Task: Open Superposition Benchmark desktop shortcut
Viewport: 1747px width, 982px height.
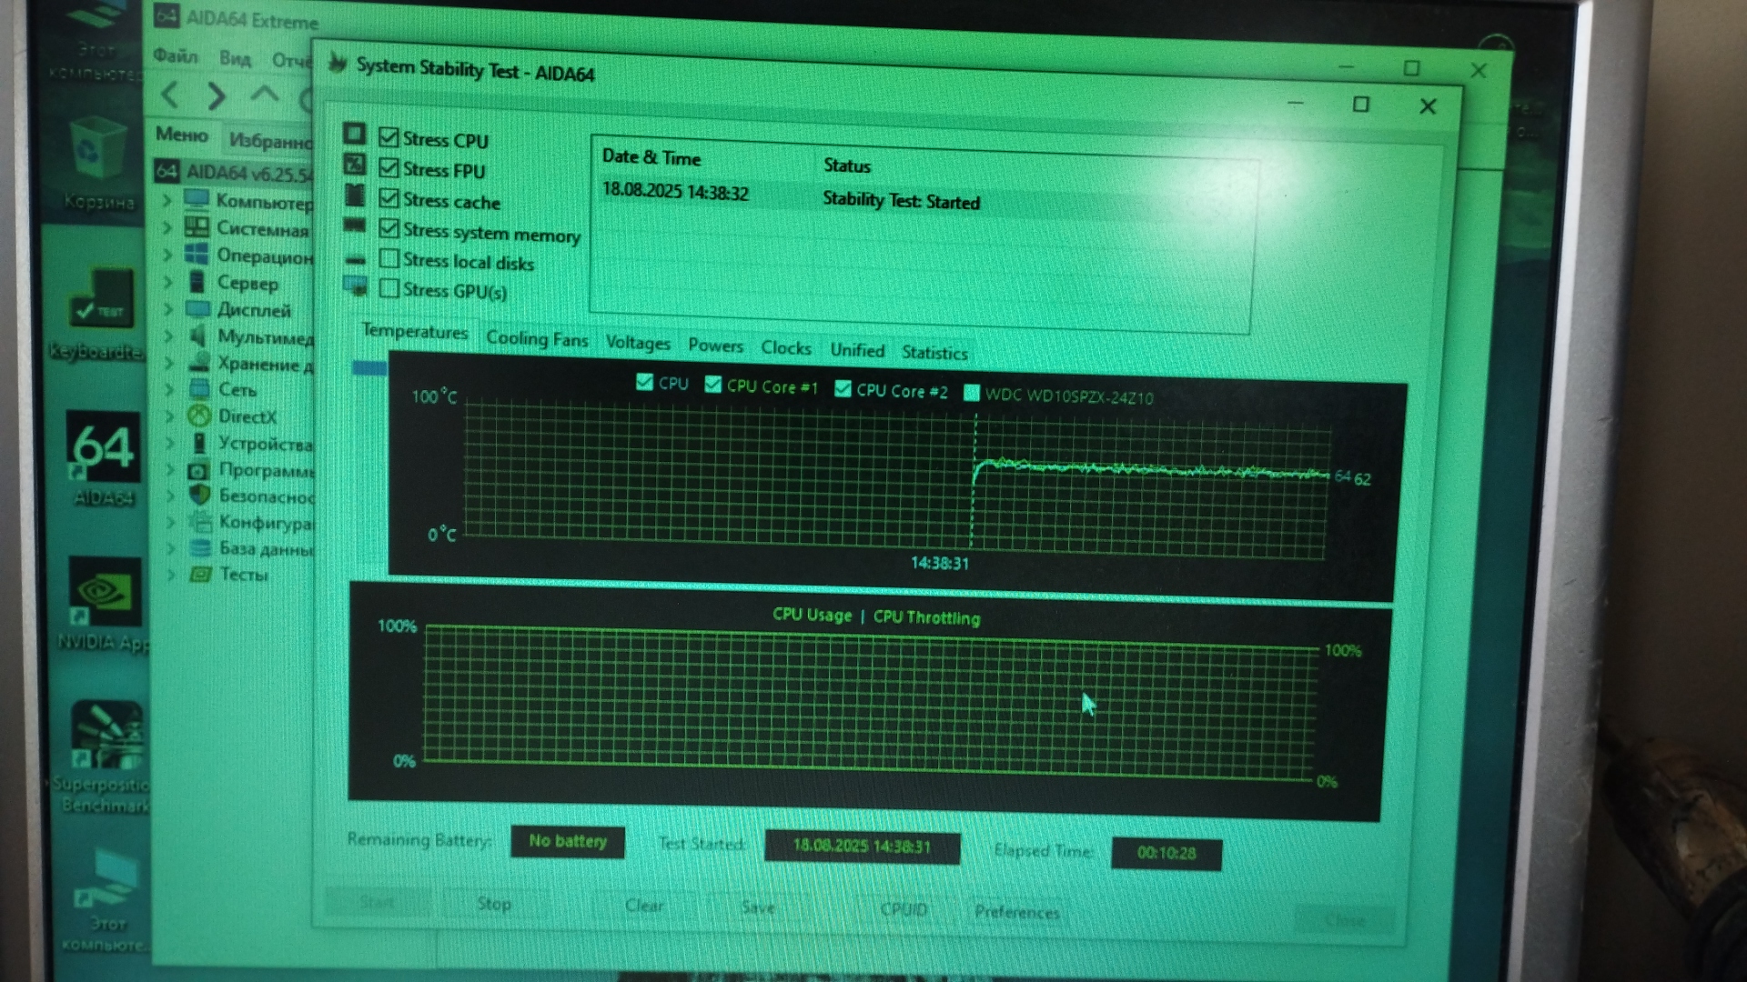Action: pyautogui.click(x=106, y=736)
